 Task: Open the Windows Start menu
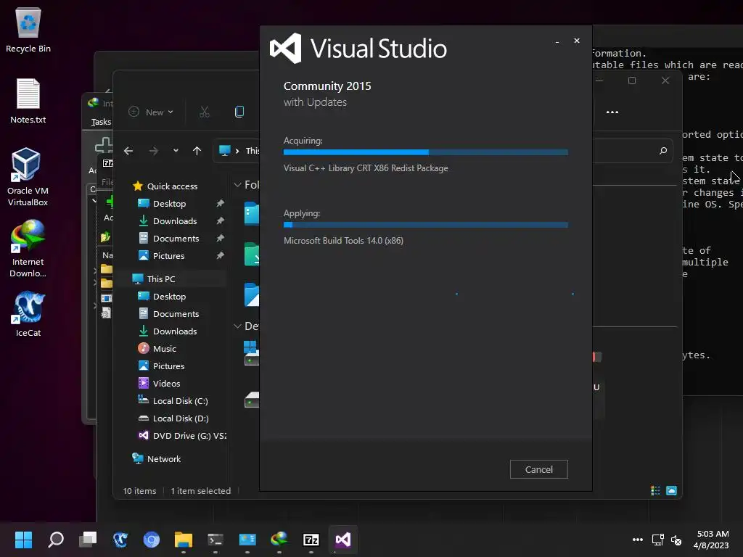(x=23, y=540)
